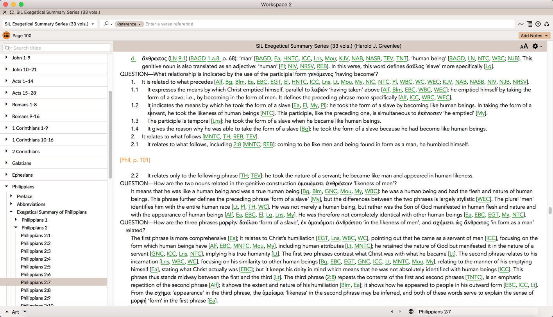
Task: Click the LN 9.1 link
Action: tap(178, 59)
